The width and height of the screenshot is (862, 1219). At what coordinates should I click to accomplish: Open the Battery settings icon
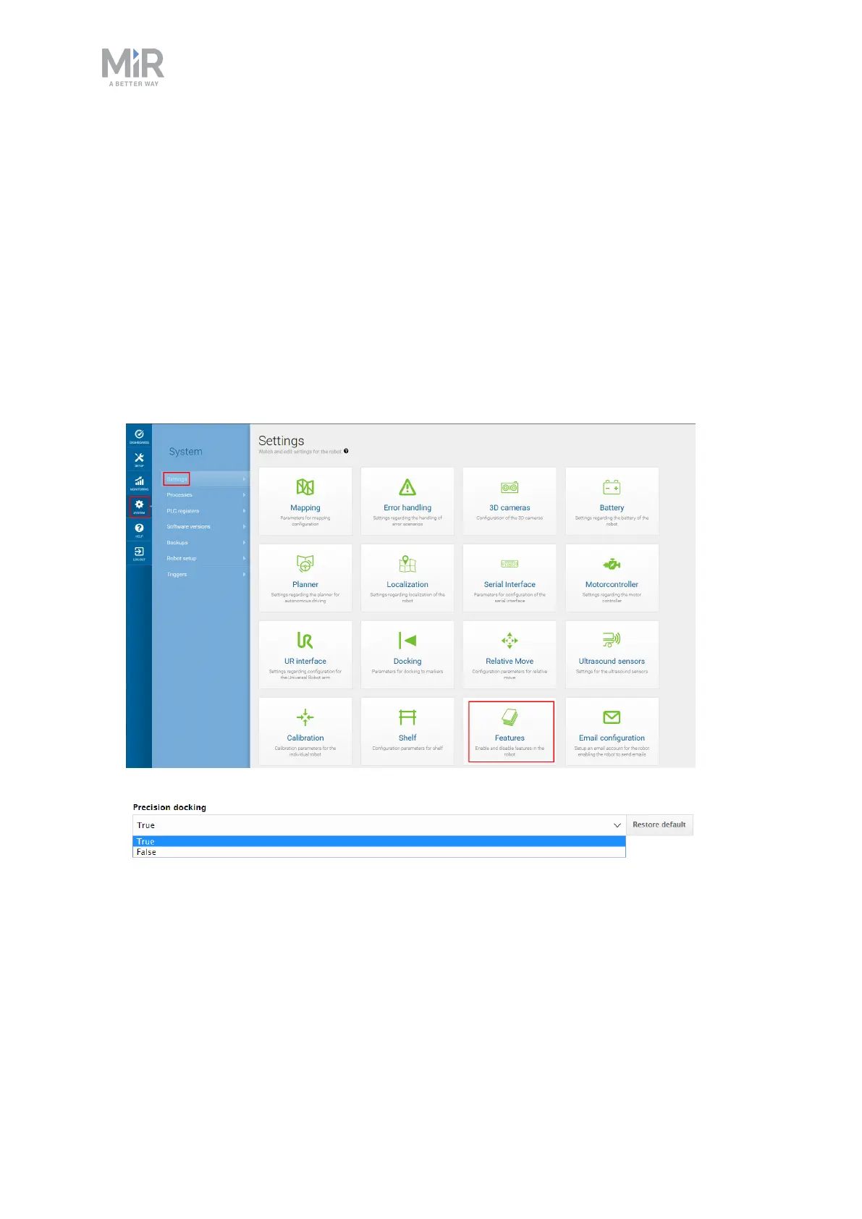coord(612,487)
